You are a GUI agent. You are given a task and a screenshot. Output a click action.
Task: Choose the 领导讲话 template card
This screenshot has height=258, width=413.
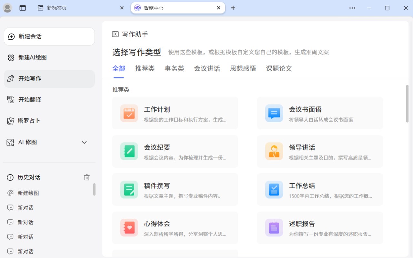coord(320,151)
